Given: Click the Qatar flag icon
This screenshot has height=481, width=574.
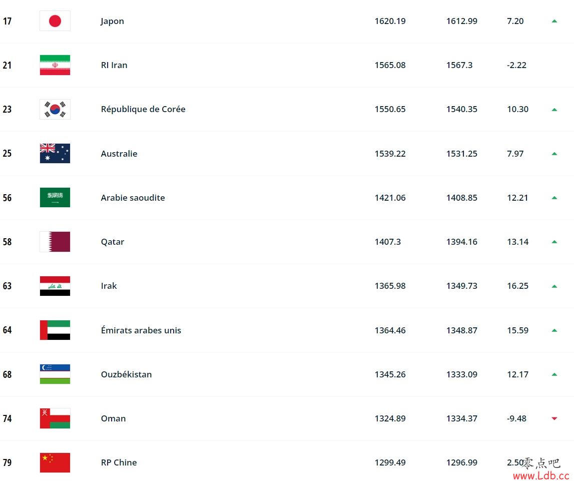Looking at the screenshot, I should (x=55, y=242).
